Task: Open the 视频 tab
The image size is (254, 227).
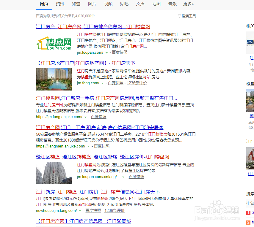Action: pos(108,4)
